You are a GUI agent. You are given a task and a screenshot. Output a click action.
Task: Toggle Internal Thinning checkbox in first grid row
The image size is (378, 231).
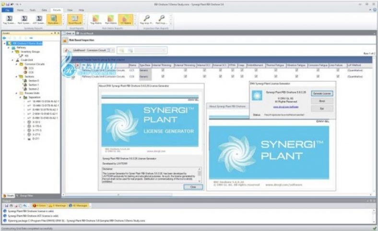[x=163, y=70]
